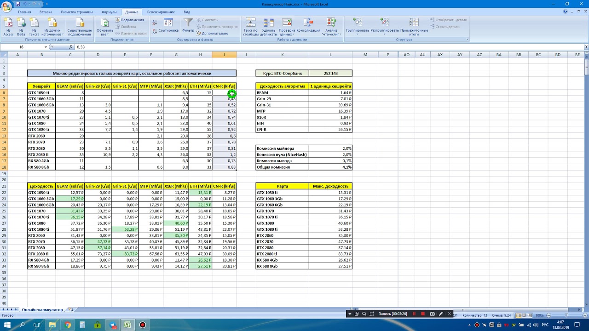Open Chrome from taskbar

[68, 325]
